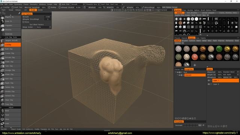Open the Symmetry menu
Screen dimensions: 240x135
(18, 4)
